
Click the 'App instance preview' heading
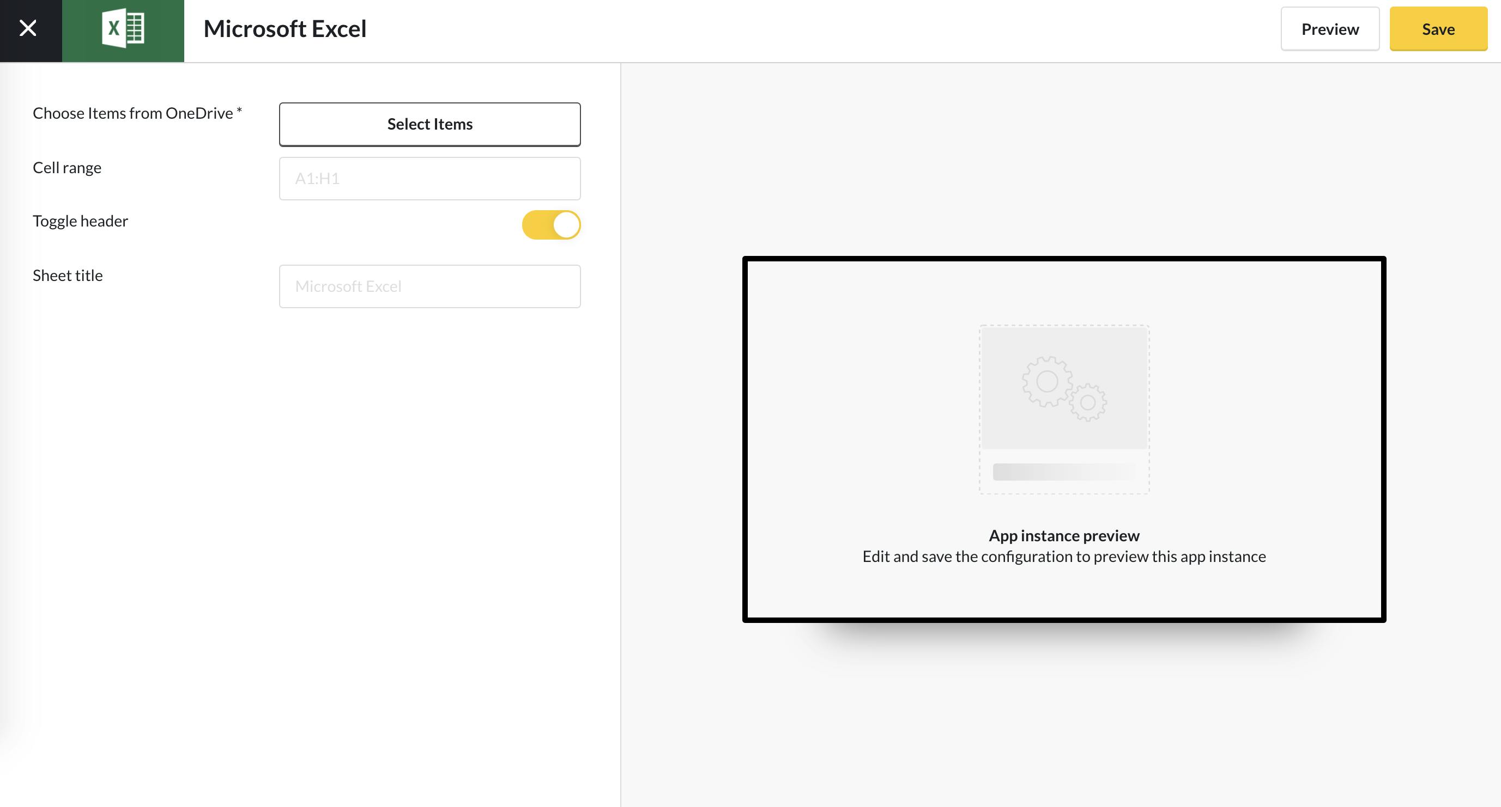pos(1064,536)
